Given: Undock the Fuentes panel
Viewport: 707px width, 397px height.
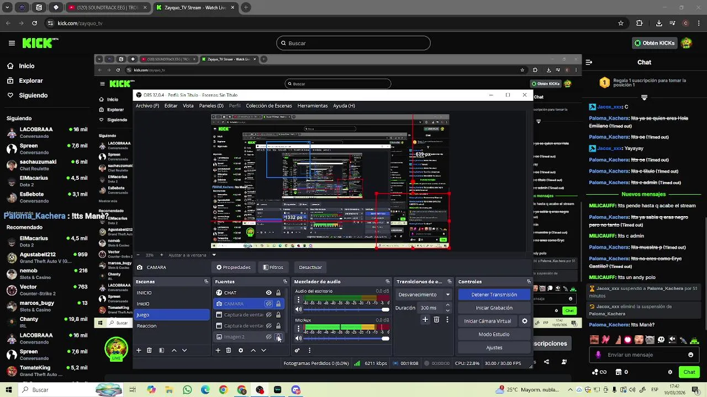Looking at the screenshot, I should [x=285, y=282].
